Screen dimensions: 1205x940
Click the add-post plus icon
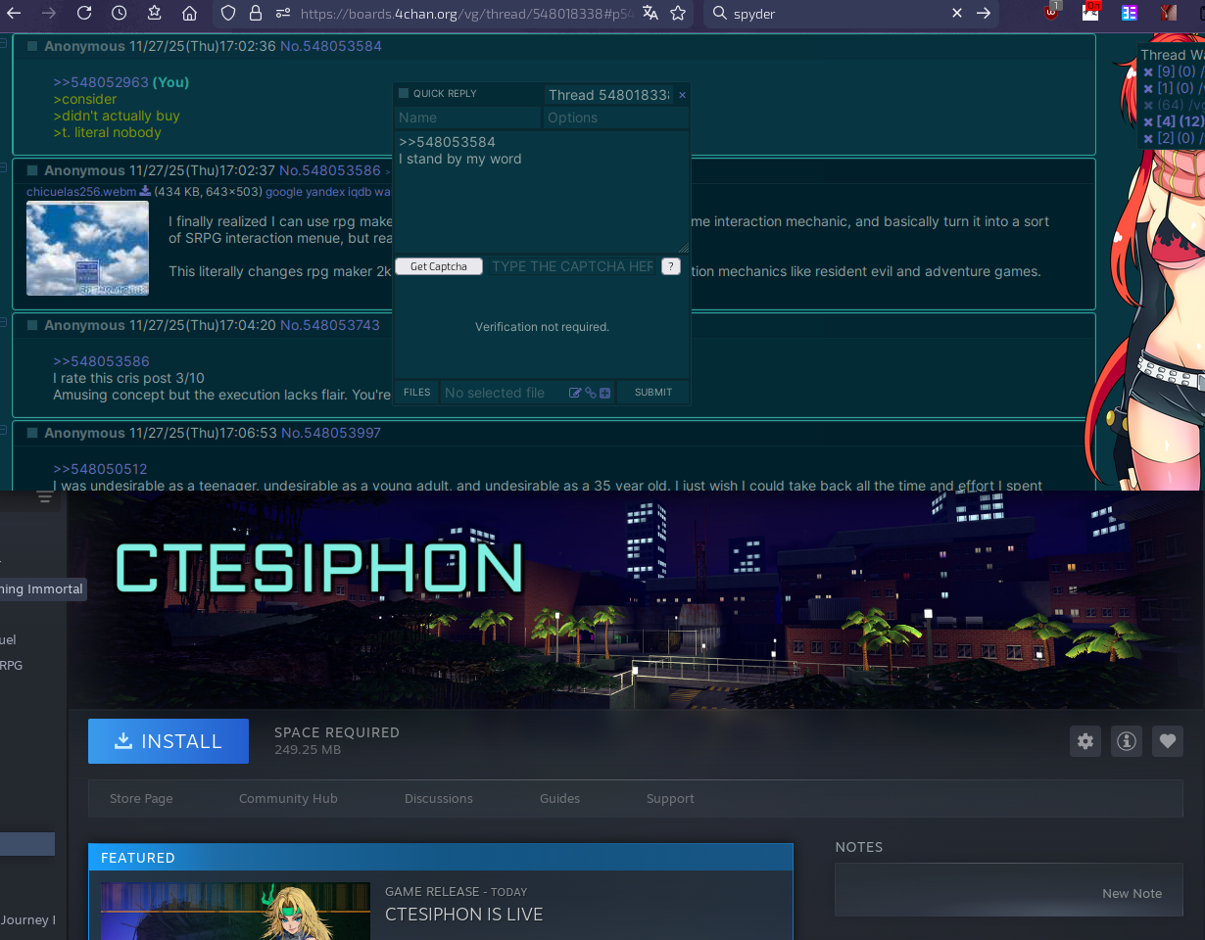pos(604,393)
